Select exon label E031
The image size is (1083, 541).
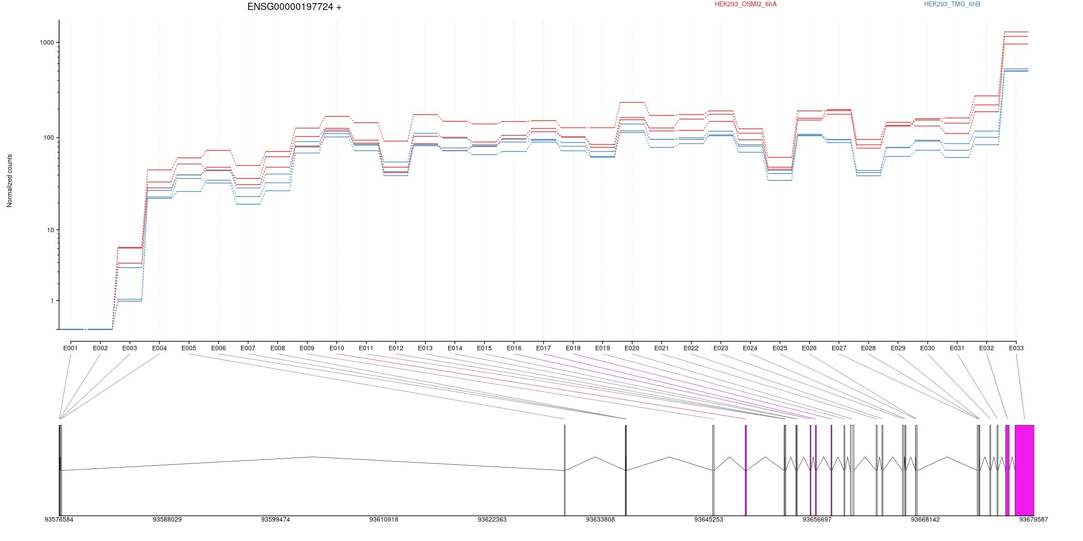point(957,348)
